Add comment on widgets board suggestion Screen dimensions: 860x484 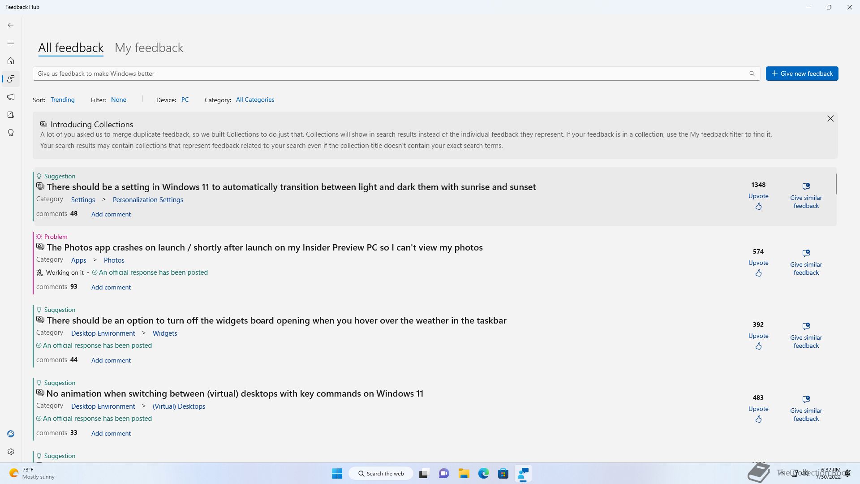(x=111, y=360)
